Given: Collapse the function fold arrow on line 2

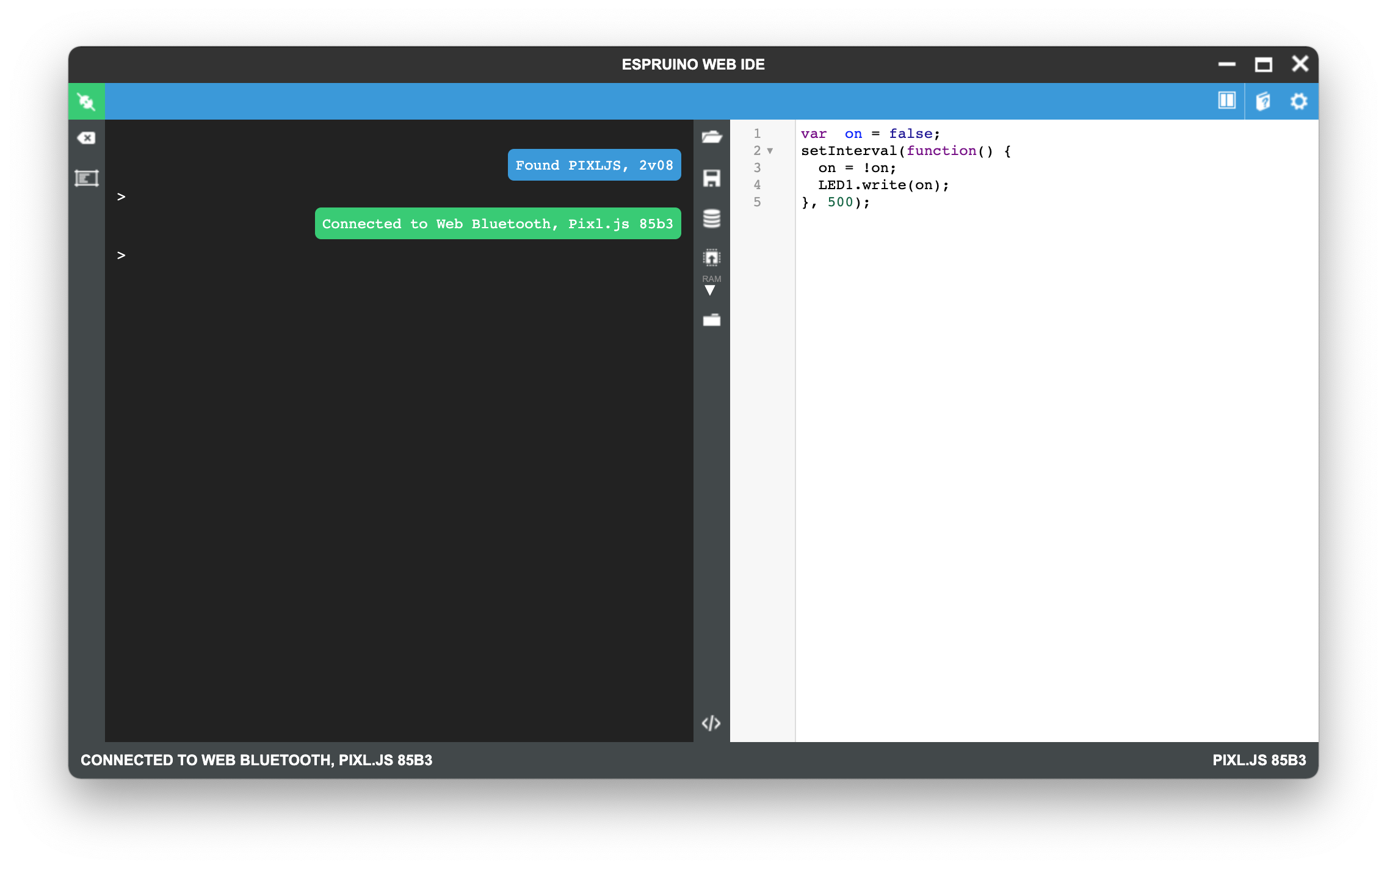Looking at the screenshot, I should (x=770, y=151).
